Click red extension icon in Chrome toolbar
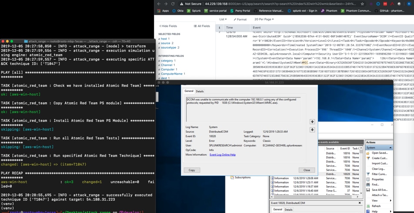Screen dimensions: 414x213 385,4
